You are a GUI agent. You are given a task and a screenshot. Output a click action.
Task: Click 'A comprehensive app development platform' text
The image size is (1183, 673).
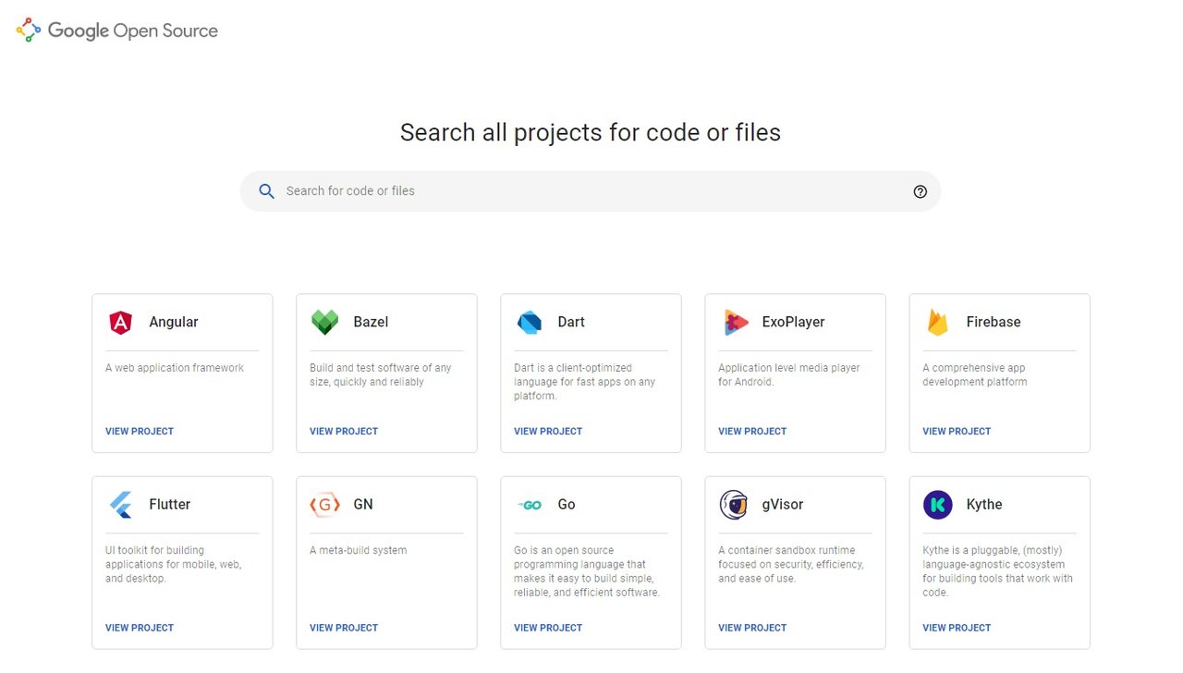point(975,374)
